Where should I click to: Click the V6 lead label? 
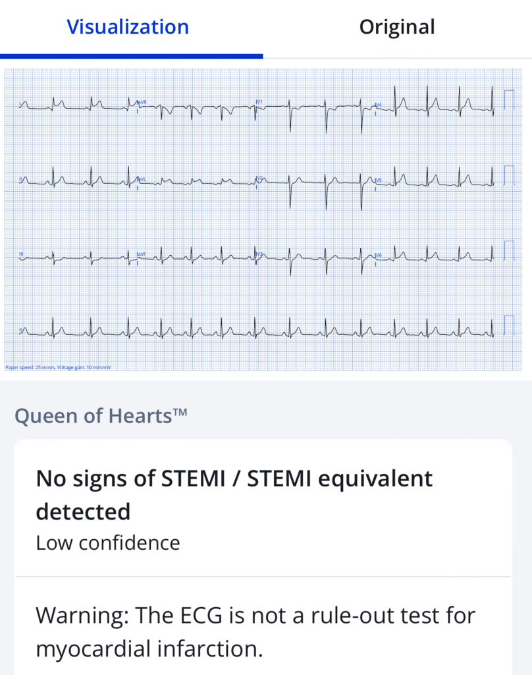(x=378, y=255)
